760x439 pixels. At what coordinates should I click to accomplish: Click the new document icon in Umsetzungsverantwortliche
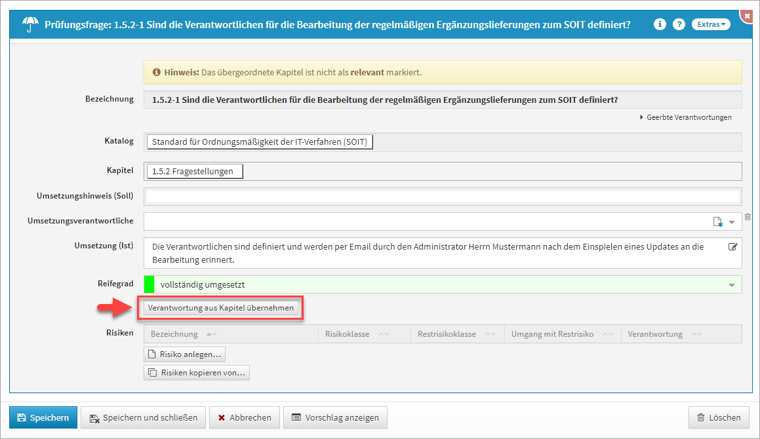click(717, 222)
